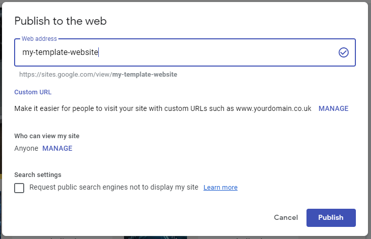This screenshot has height=239, width=371.
Task: Click the Custom URL heading
Action: click(x=33, y=92)
